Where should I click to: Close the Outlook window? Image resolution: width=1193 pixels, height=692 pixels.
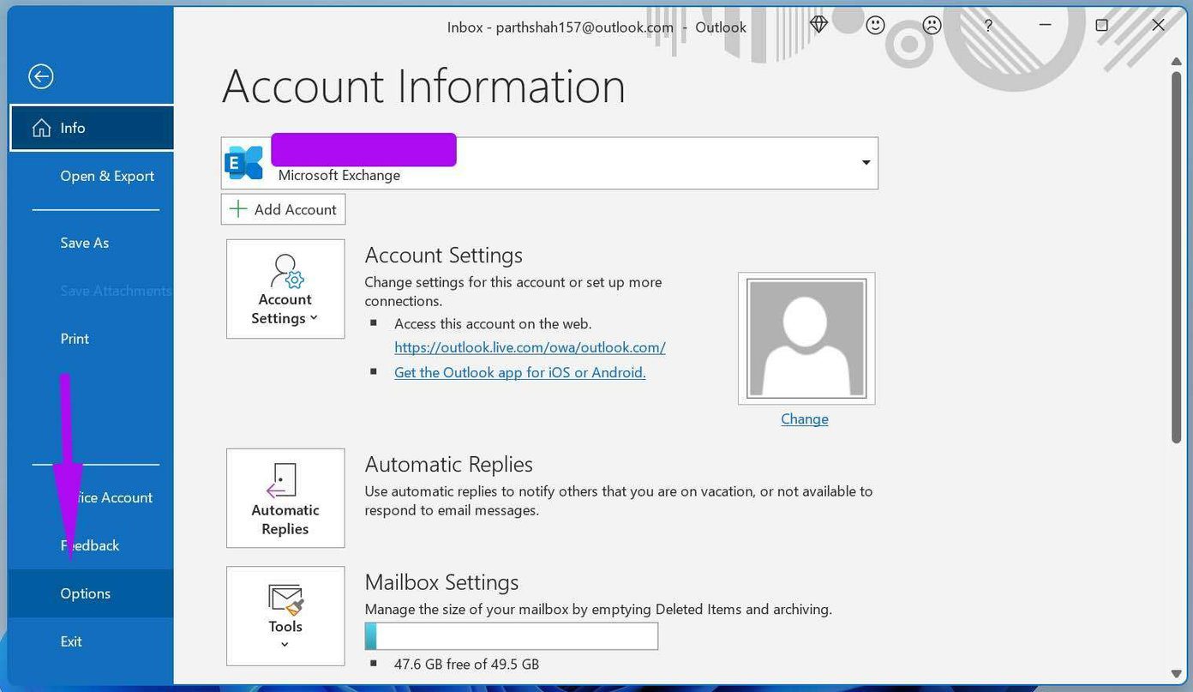[1158, 26]
